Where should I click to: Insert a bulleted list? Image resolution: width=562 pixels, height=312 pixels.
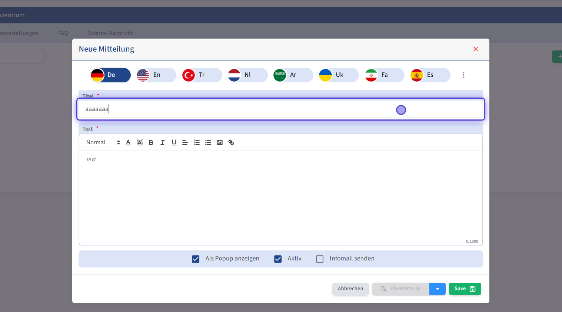(x=208, y=142)
